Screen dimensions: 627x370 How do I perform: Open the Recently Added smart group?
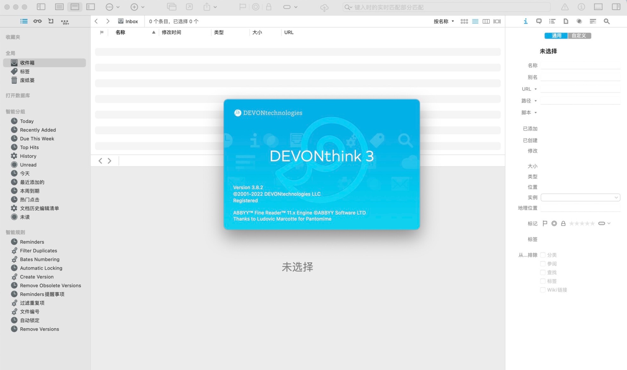click(x=37, y=130)
